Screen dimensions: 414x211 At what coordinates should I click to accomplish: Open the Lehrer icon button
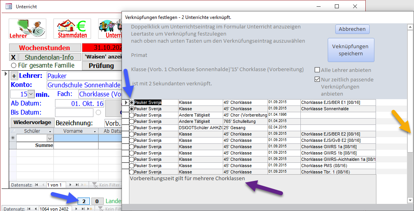[28, 29]
